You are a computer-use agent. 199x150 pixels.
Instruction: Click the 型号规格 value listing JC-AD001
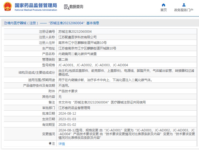point(93,65)
